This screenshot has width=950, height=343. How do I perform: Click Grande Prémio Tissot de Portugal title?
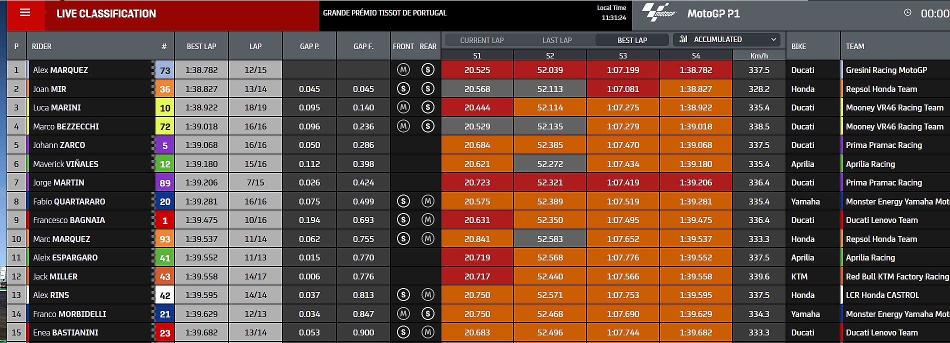(x=384, y=12)
